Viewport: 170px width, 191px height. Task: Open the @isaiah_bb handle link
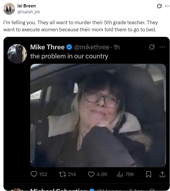coord(29,12)
